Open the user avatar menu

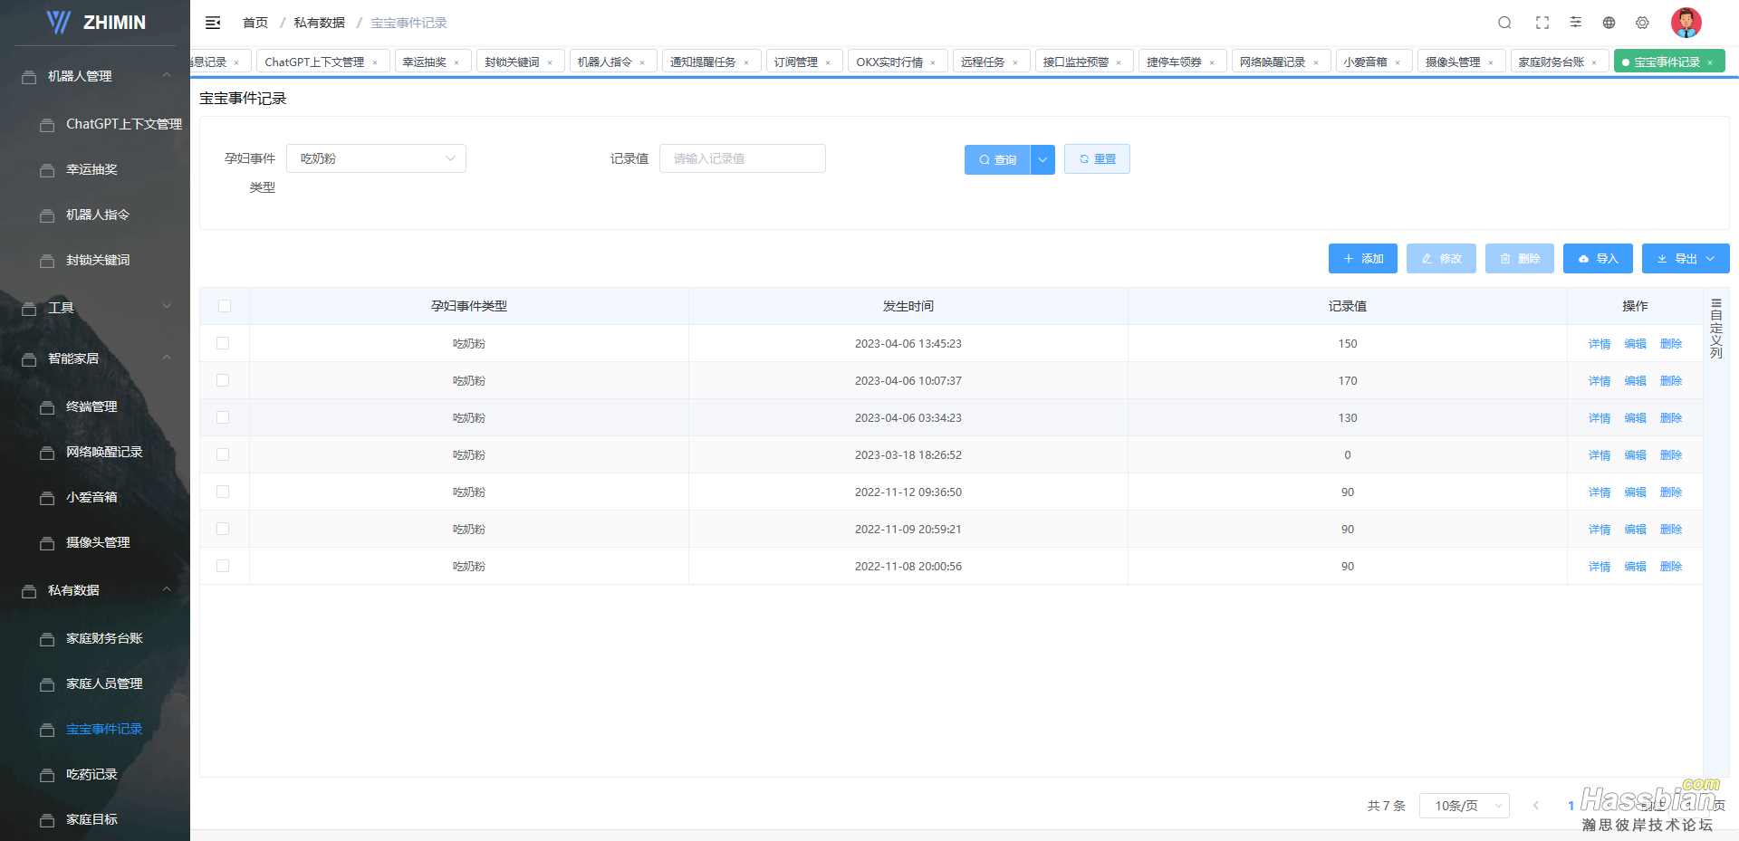[x=1686, y=23]
